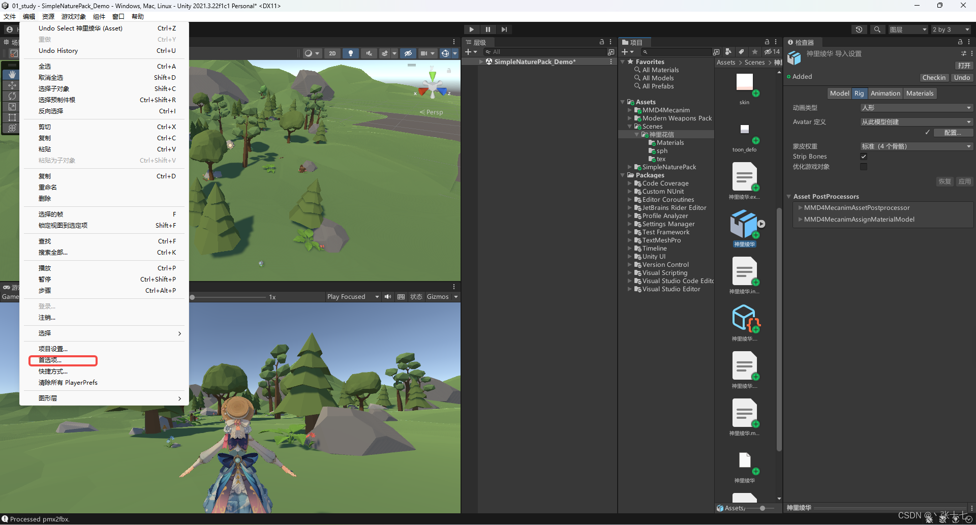This screenshot has height=525, width=976.
Task: Click the favorites star icon in Project
Action: tap(755, 52)
